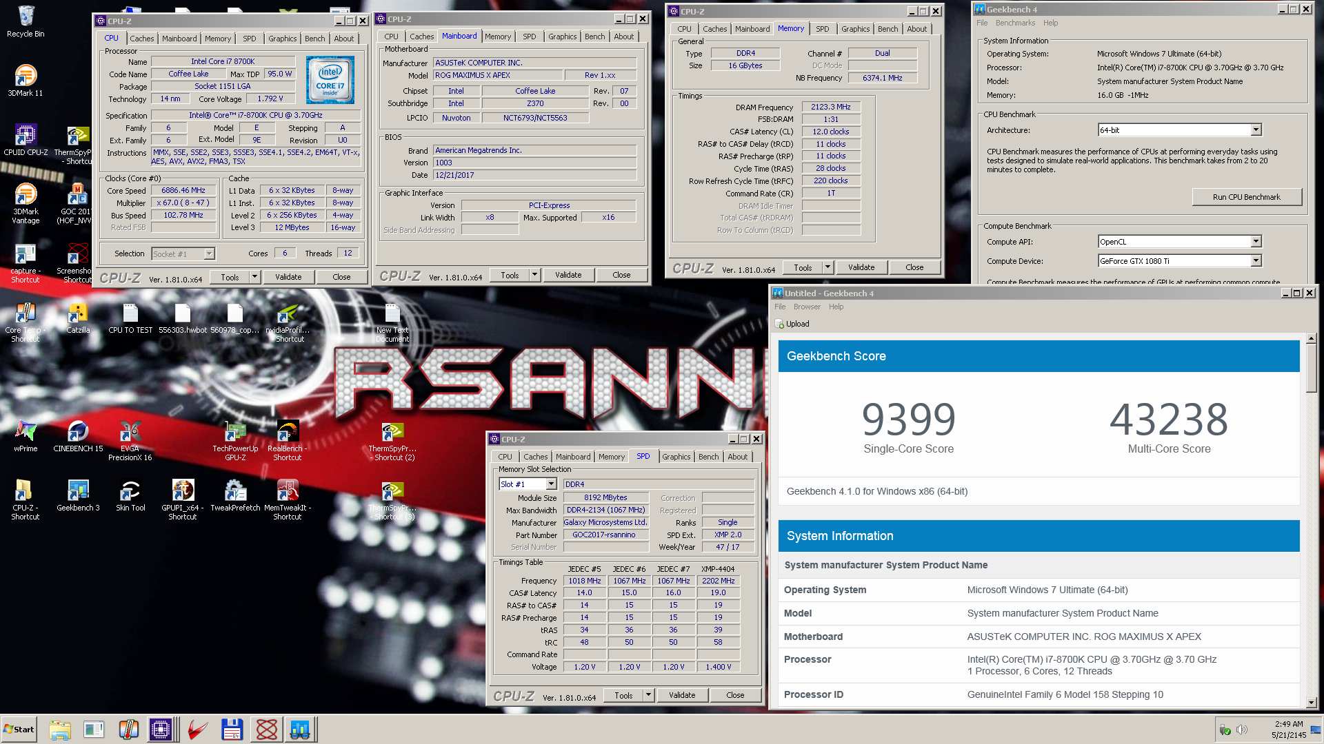The width and height of the screenshot is (1324, 744).
Task: Select SPD tab in Memory CPU-Z window
Action: coord(823,29)
